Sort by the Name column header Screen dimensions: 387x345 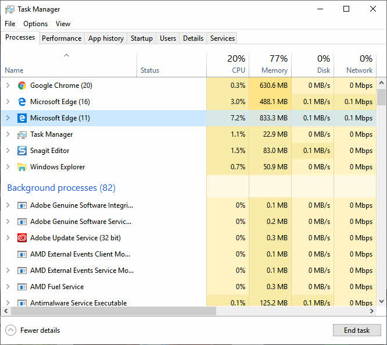[69, 64]
